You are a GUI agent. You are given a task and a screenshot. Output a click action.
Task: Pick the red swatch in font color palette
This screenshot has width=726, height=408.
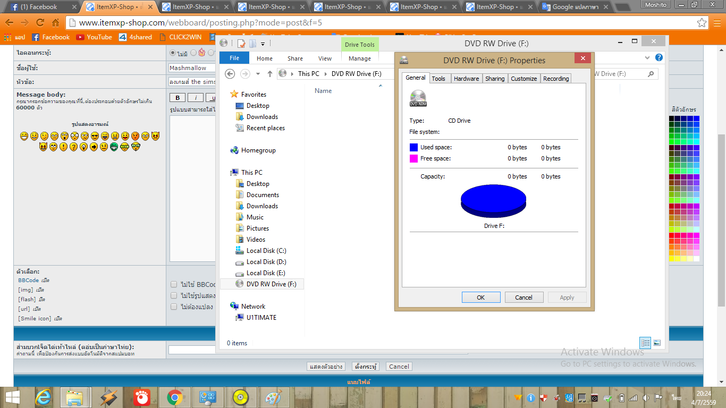click(672, 235)
